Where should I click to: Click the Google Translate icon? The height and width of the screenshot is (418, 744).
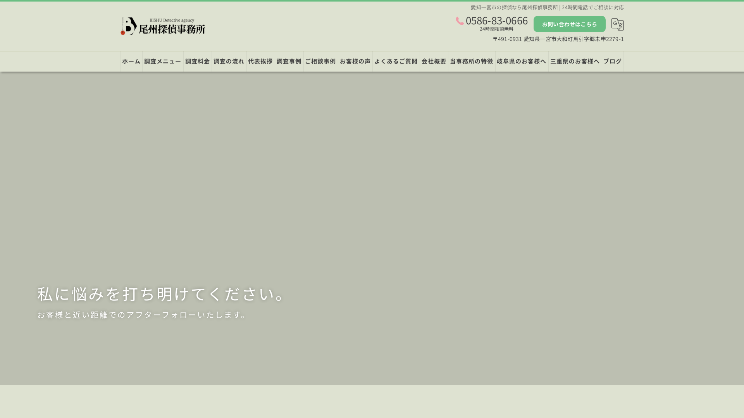pos(617,24)
